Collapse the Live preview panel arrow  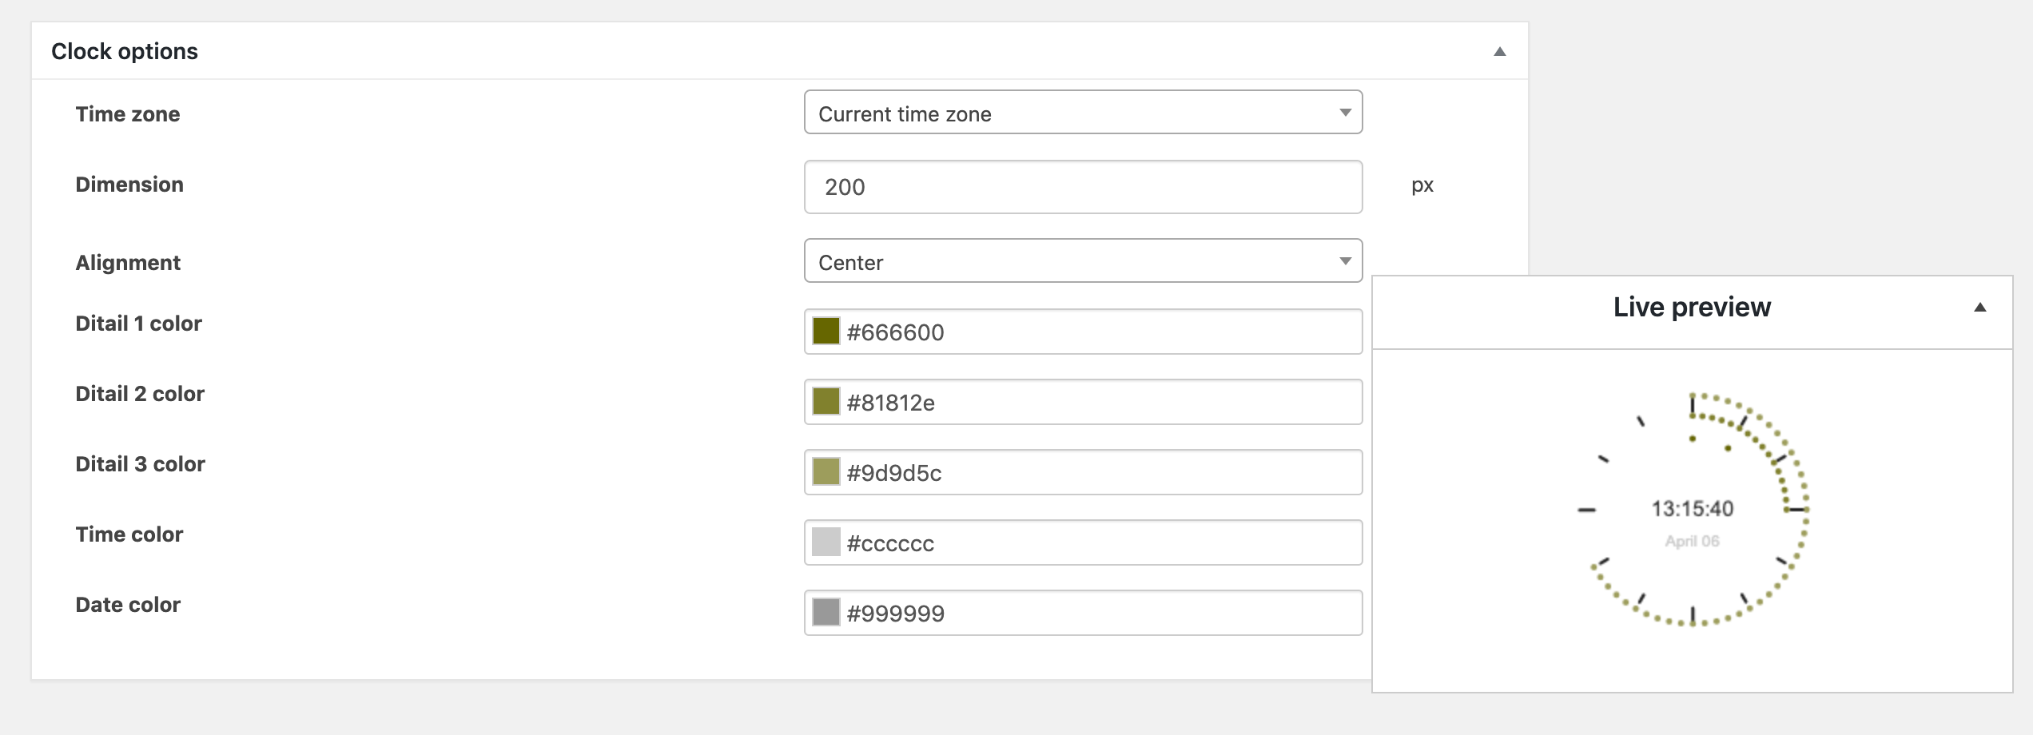(x=1980, y=308)
